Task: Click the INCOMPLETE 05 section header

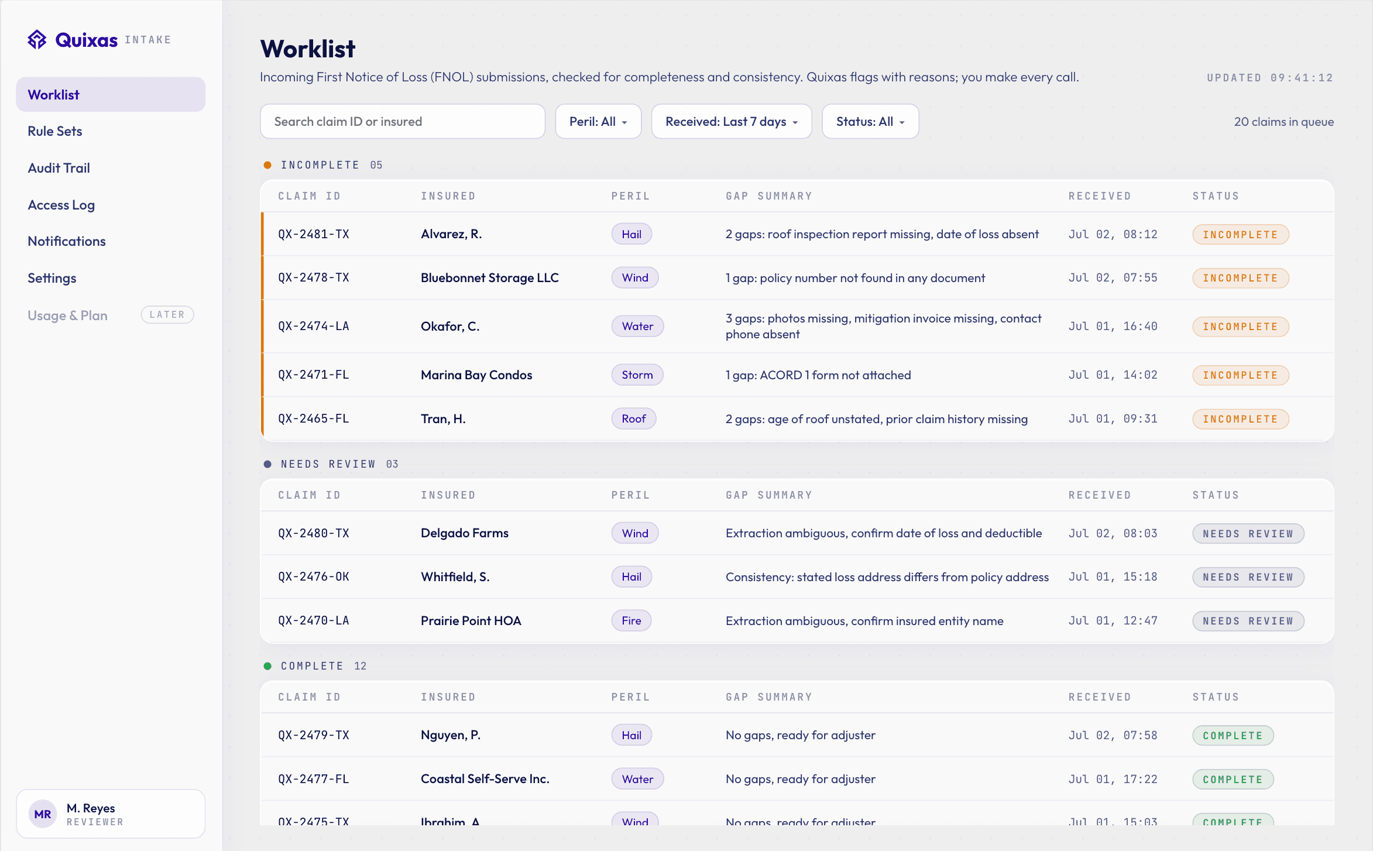Action: coord(323,165)
